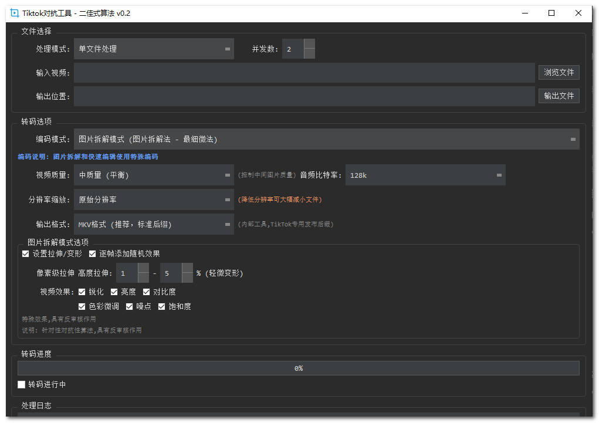Uncheck 逐帧添加随机效果

point(92,253)
